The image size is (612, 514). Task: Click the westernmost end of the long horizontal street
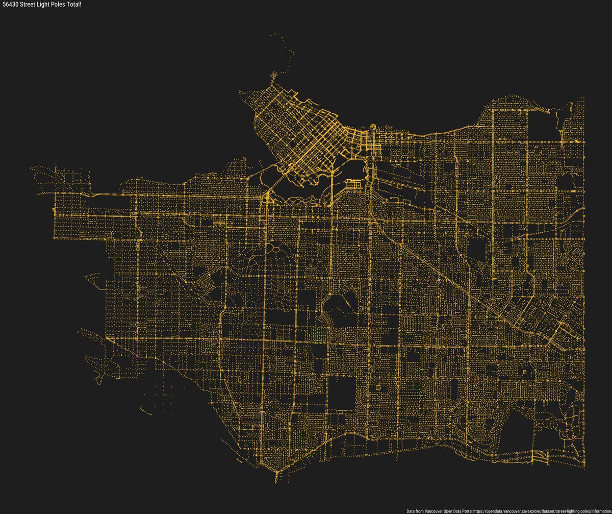[x=55, y=194]
